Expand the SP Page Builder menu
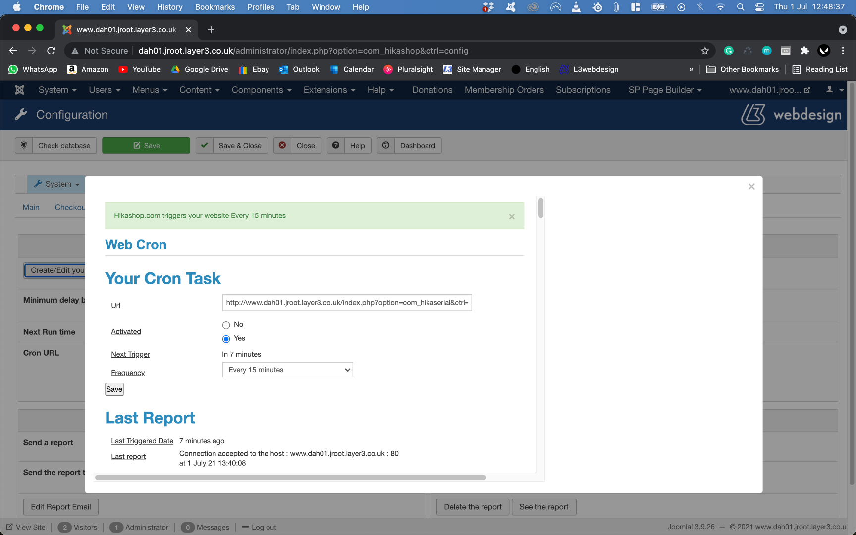 665,90
